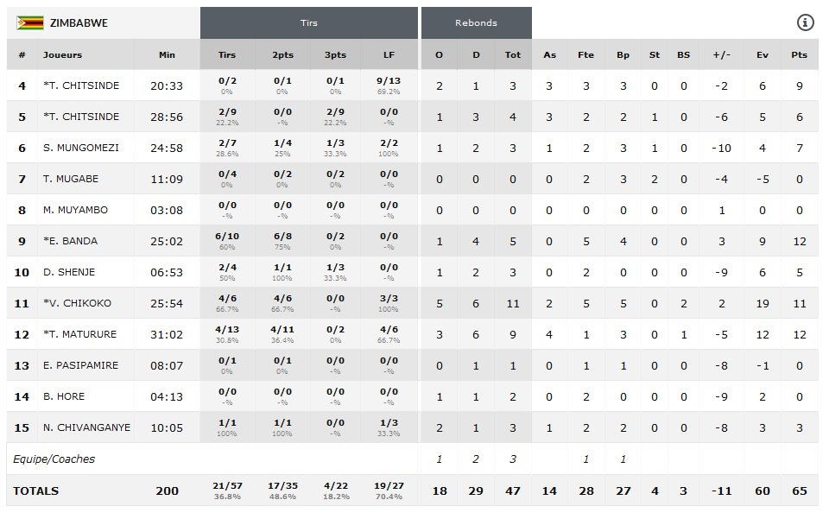This screenshot has height=519, width=829.
Task: Click the 2pts column header
Action: click(x=282, y=54)
